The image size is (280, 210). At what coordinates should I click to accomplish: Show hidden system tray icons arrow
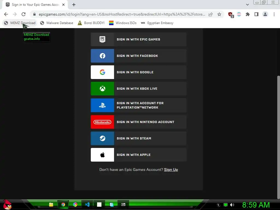[x=218, y=205]
